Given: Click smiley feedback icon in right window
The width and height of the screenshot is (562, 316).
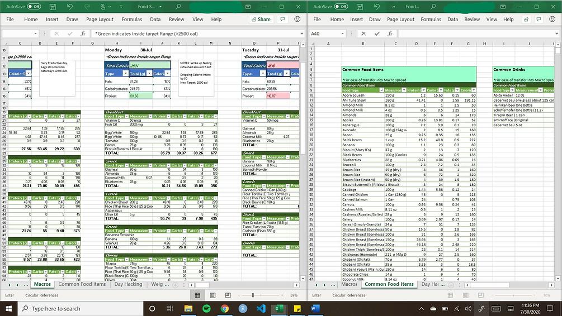Looking at the screenshot, I should pyautogui.click(x=552, y=20).
